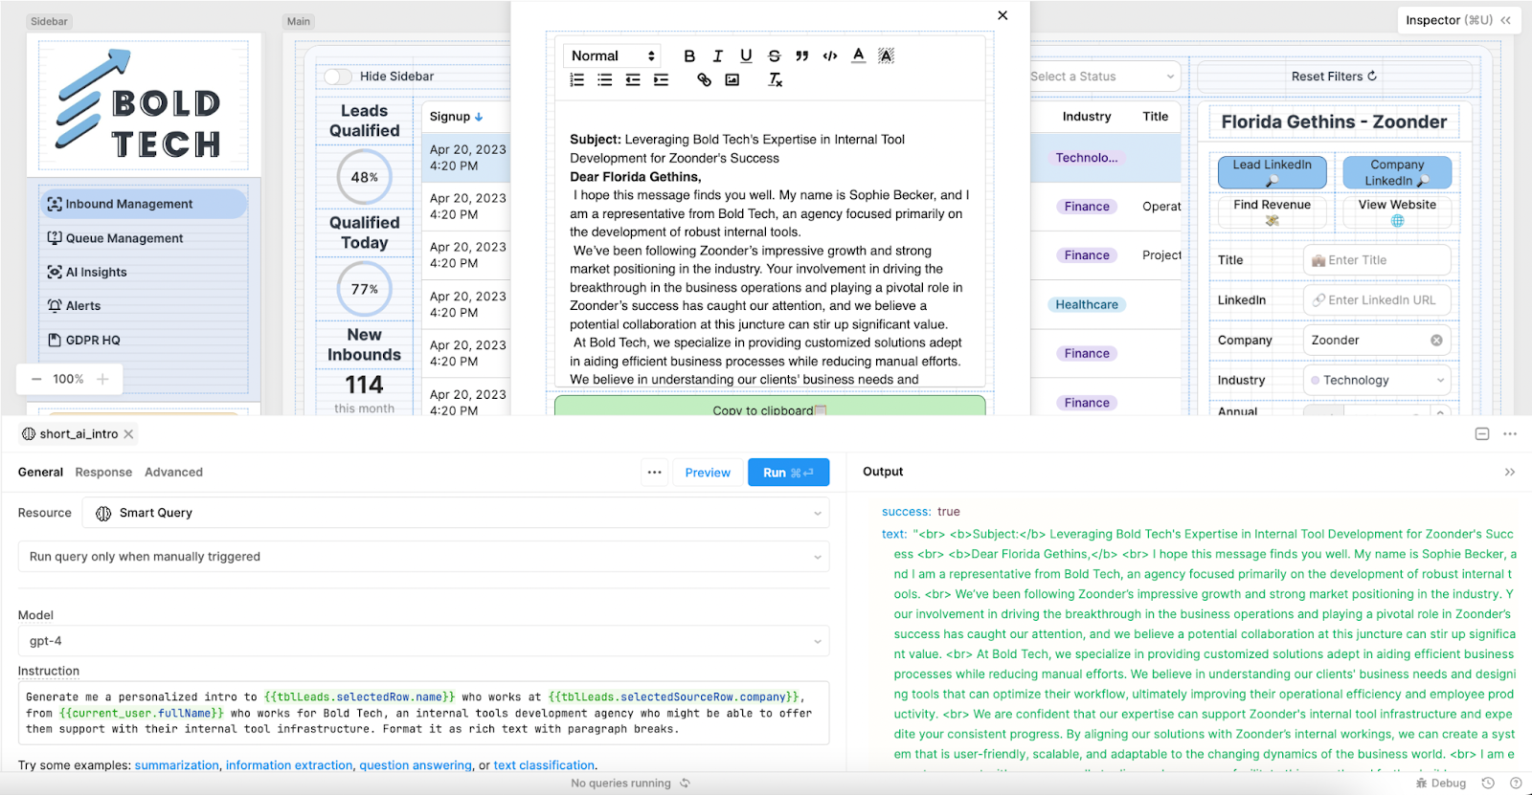Insert a code block
The height and width of the screenshot is (795, 1532).
pos(830,55)
